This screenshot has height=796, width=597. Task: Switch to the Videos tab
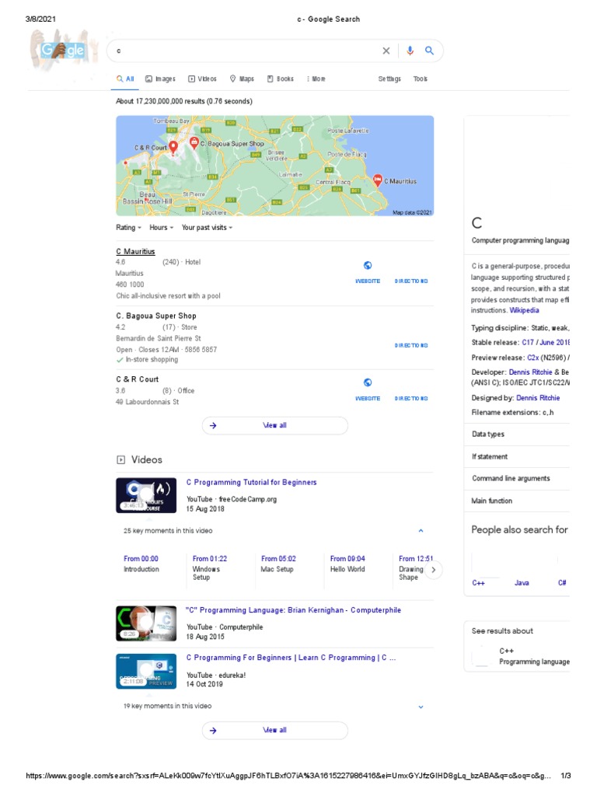pos(203,79)
